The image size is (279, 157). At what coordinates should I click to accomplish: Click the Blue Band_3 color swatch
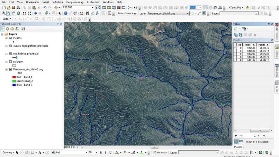(x=14, y=85)
